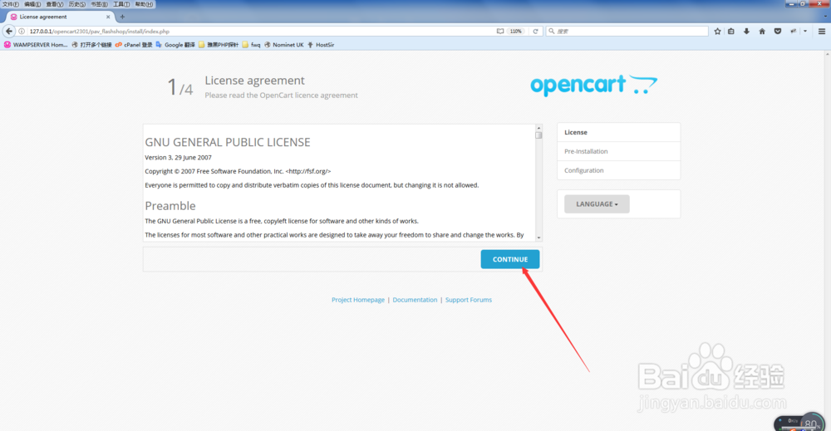The height and width of the screenshot is (431, 831).
Task: Open a new tab with plus button
Action: pyautogui.click(x=122, y=17)
